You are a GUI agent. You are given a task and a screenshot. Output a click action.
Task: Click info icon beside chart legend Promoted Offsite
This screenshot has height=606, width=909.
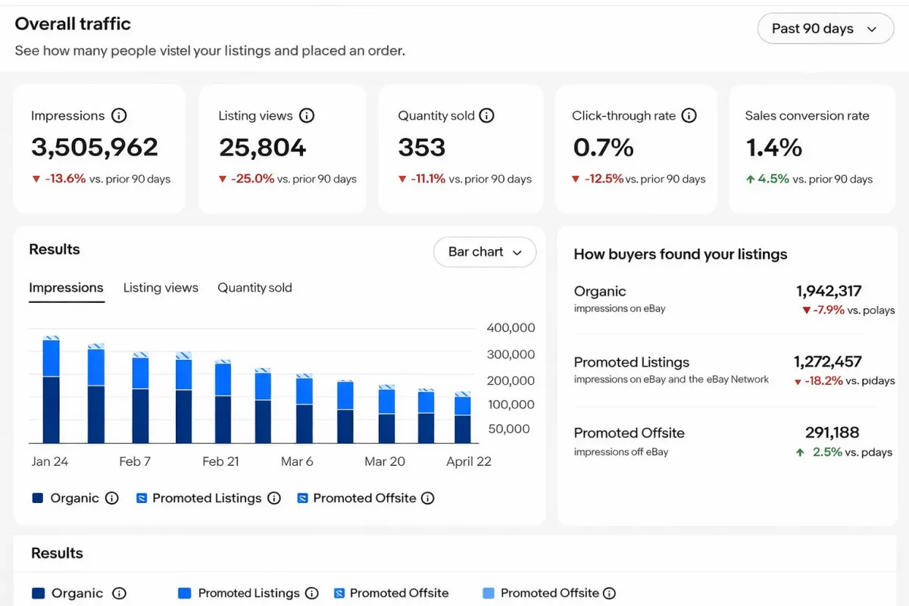coord(428,498)
